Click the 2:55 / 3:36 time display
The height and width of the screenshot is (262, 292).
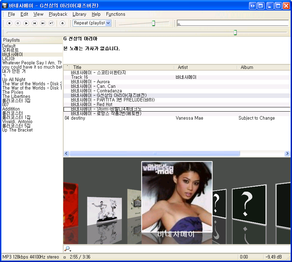80,257
